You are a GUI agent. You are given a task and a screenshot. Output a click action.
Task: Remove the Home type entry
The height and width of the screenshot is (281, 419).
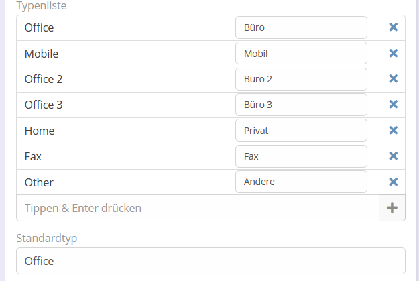click(394, 130)
